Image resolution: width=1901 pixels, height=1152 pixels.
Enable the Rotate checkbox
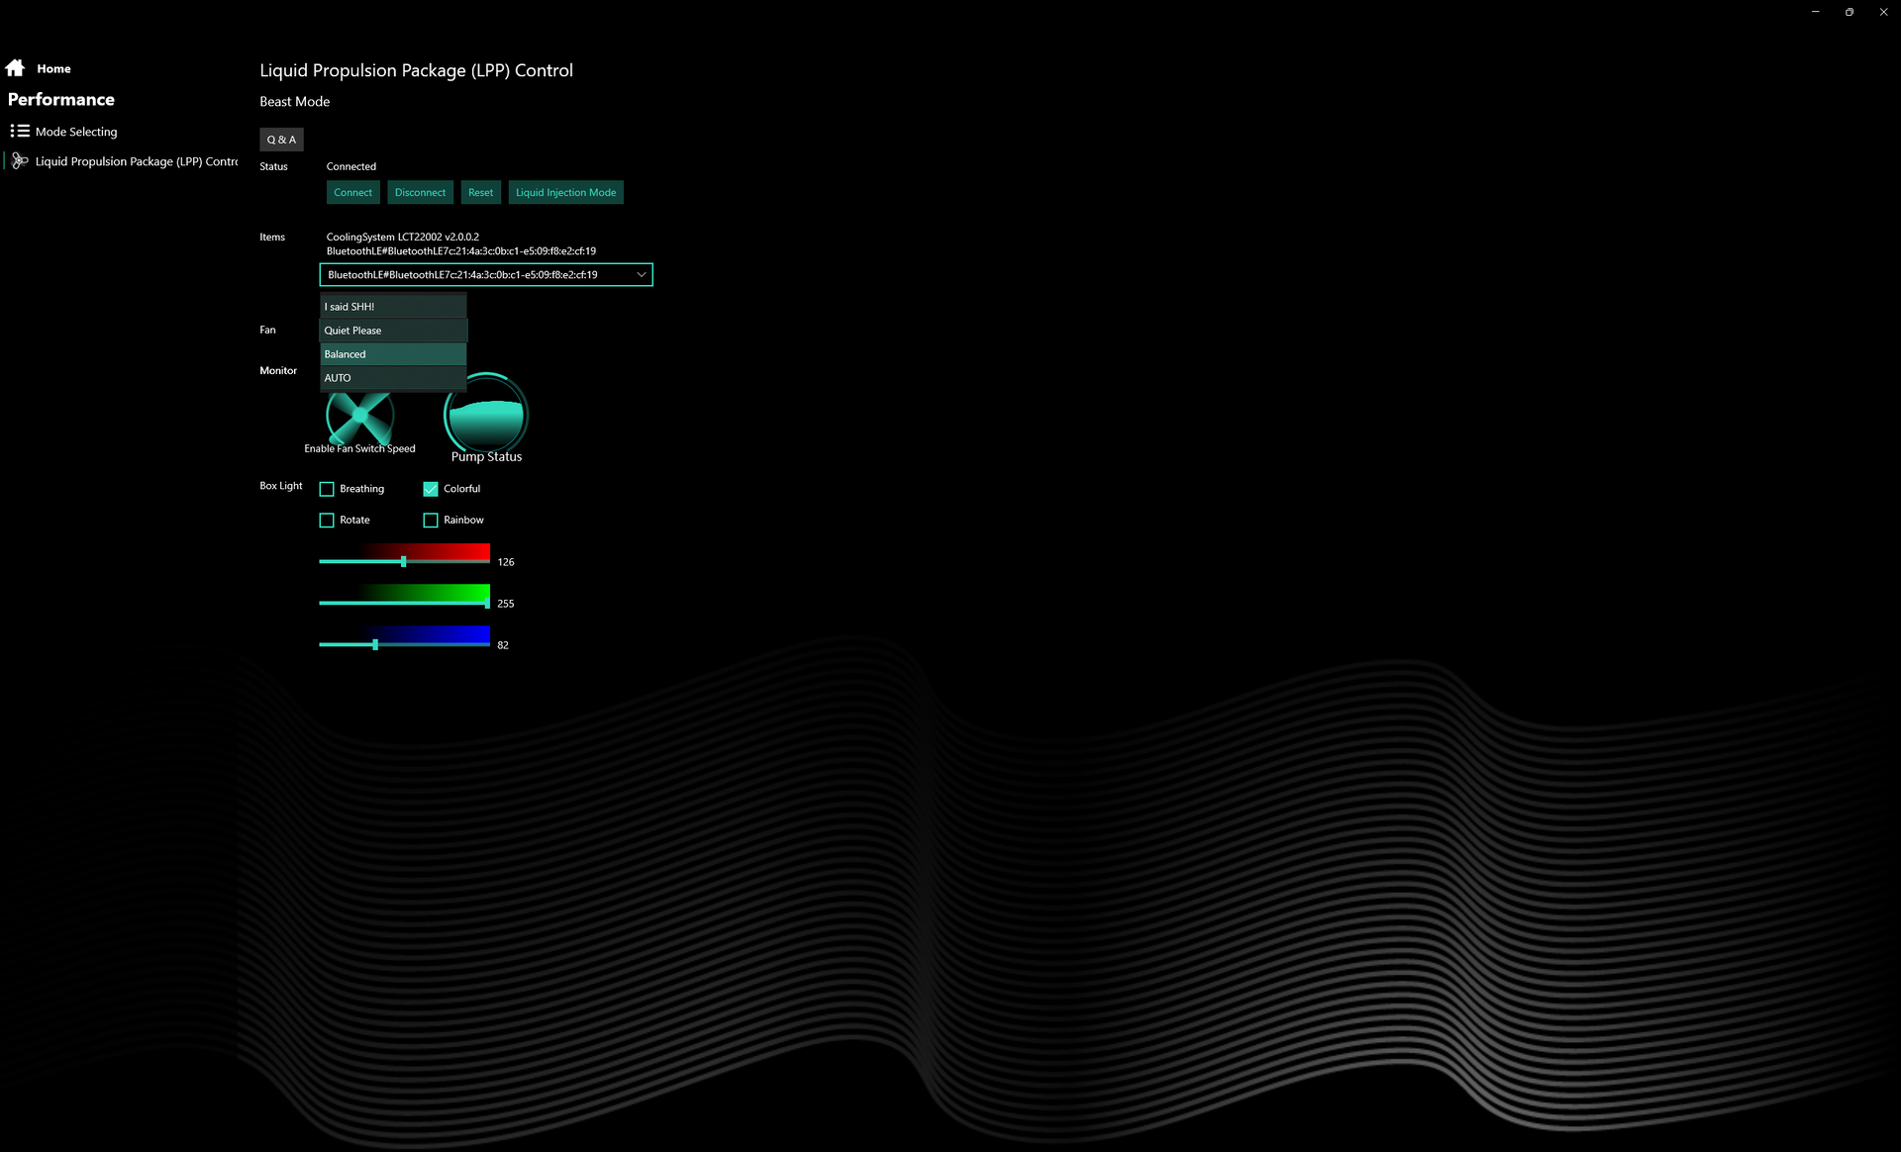coord(327,520)
